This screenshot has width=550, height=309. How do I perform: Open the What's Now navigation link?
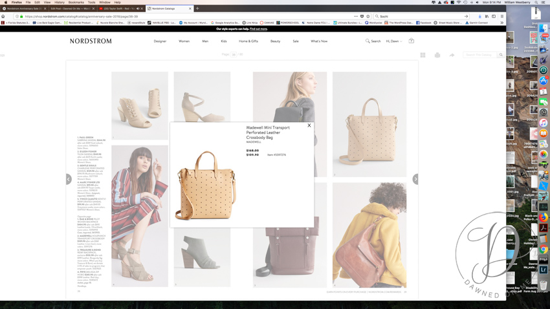point(319,41)
